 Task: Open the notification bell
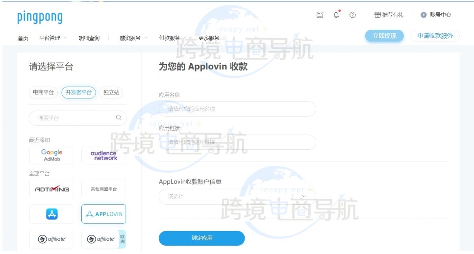click(336, 15)
